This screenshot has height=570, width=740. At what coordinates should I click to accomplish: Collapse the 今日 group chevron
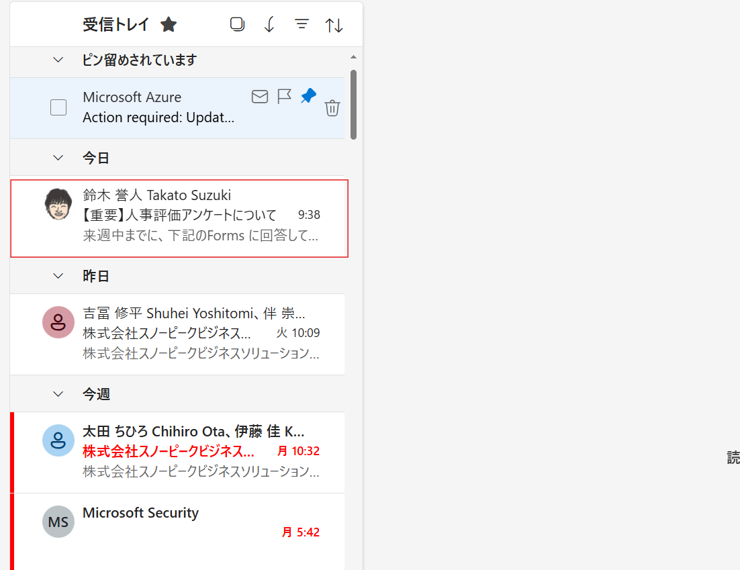tap(58, 158)
